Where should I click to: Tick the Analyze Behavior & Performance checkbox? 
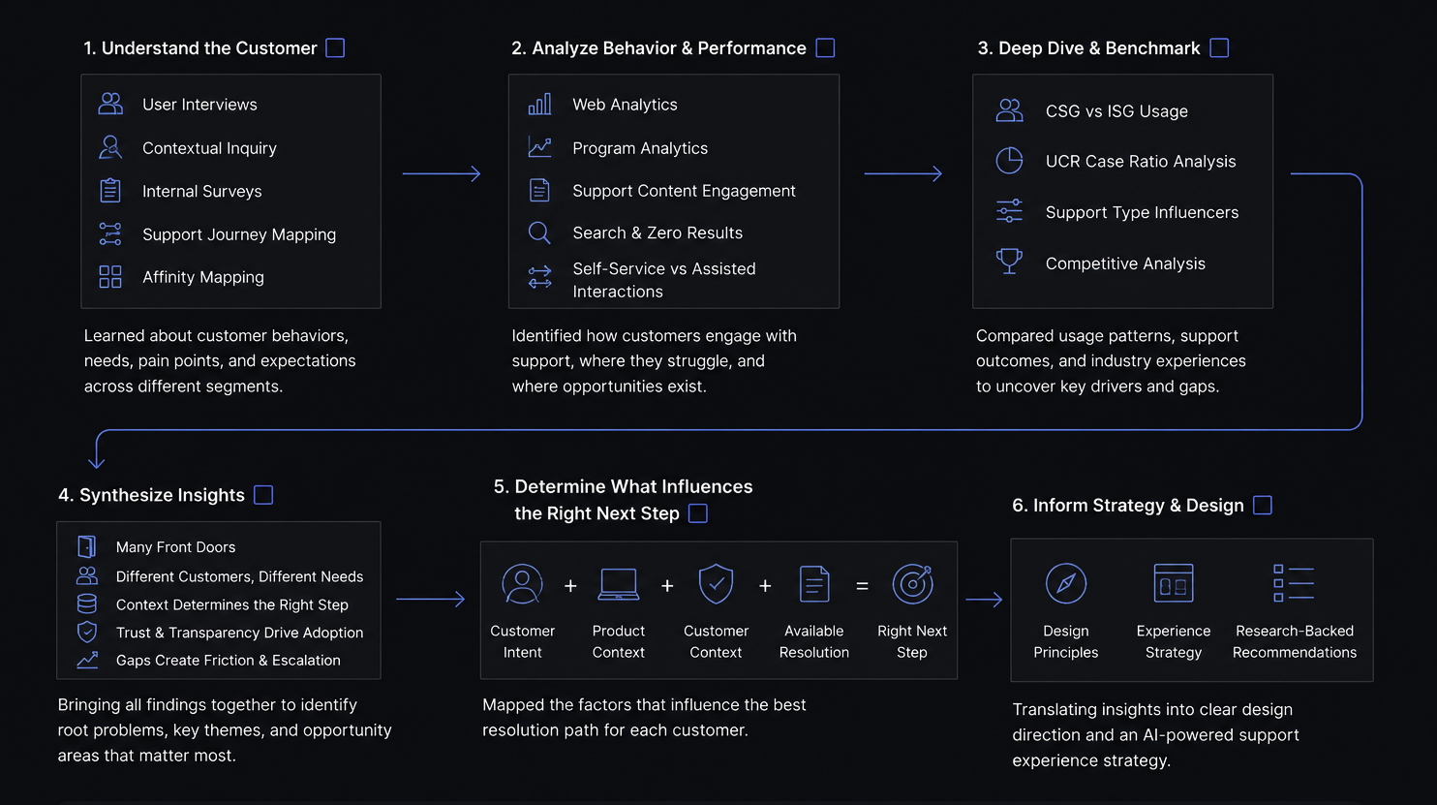(x=825, y=47)
